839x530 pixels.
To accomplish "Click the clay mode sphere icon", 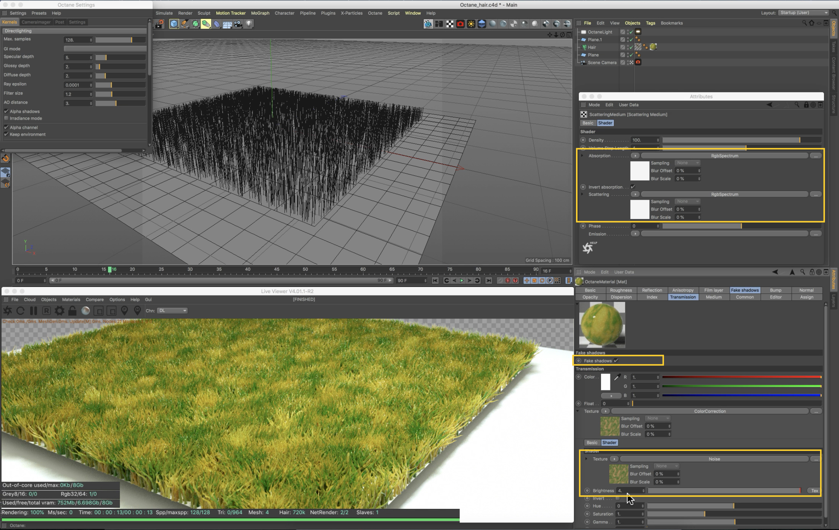I will [86, 311].
